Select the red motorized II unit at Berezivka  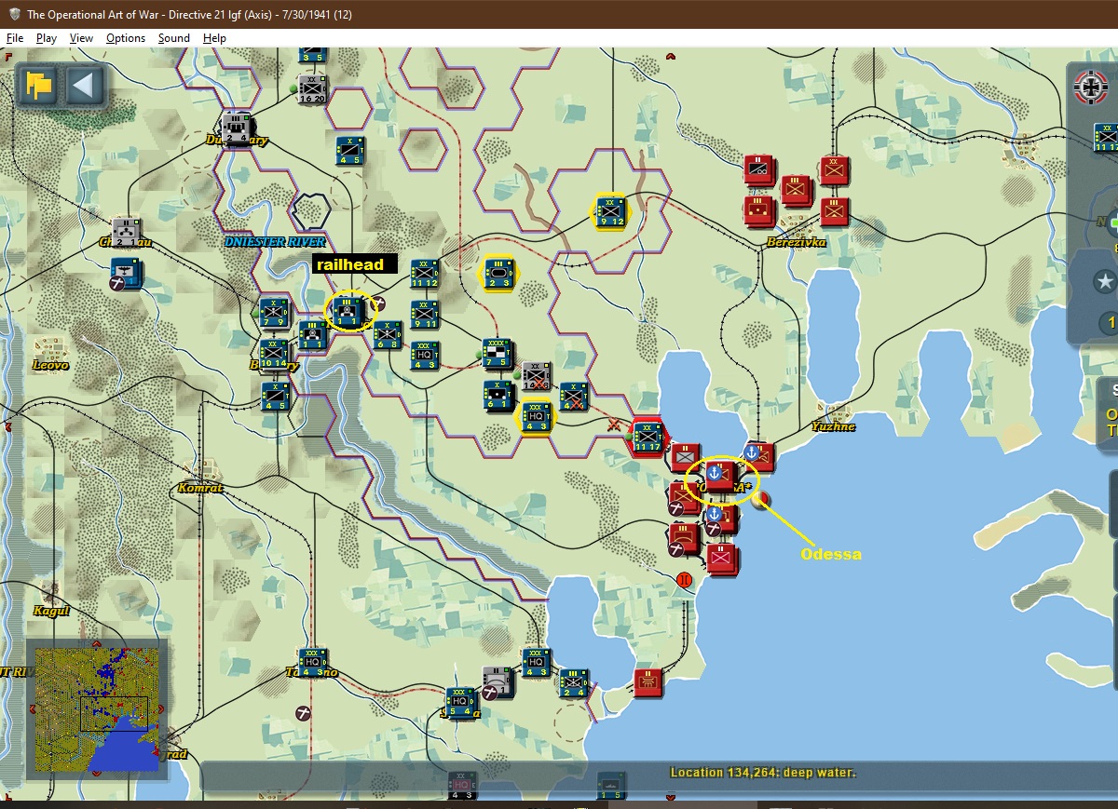point(760,170)
